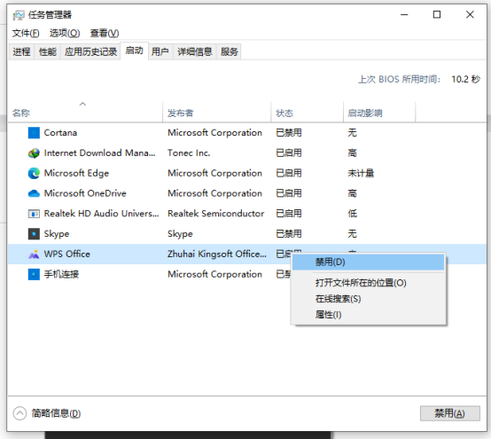Switch to the 用户 tab
This screenshot has width=491, height=439.
coord(160,51)
